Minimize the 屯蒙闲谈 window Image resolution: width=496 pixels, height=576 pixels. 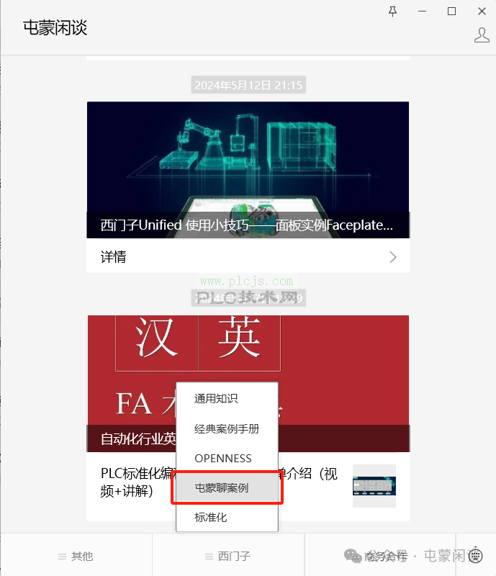pos(422,12)
